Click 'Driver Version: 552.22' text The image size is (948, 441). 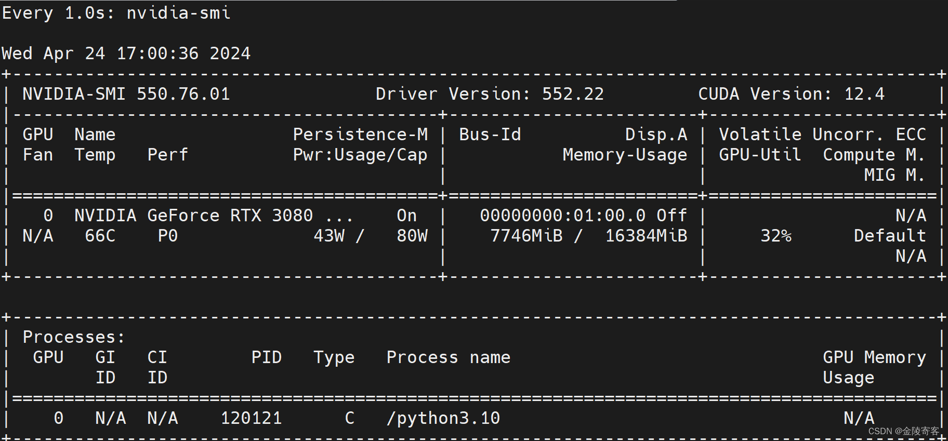point(490,93)
